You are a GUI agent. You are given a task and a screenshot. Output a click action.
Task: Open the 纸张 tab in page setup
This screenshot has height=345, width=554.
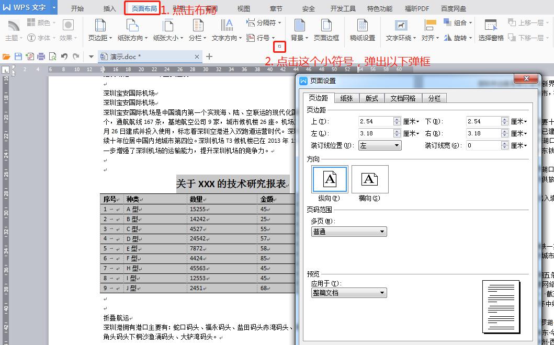coord(347,98)
